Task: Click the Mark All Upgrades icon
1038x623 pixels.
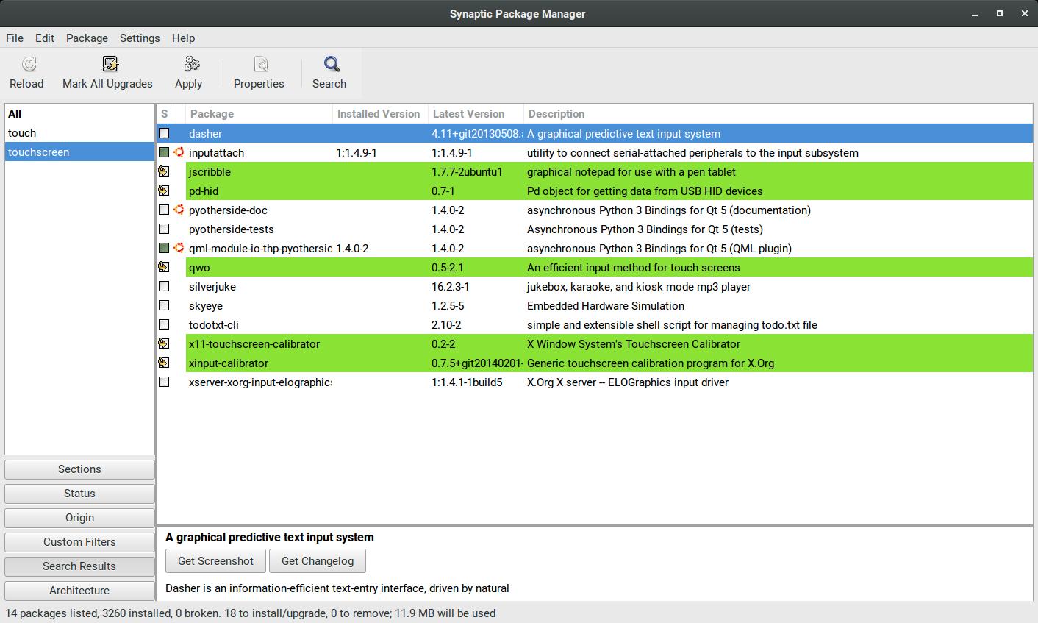Action: point(110,64)
